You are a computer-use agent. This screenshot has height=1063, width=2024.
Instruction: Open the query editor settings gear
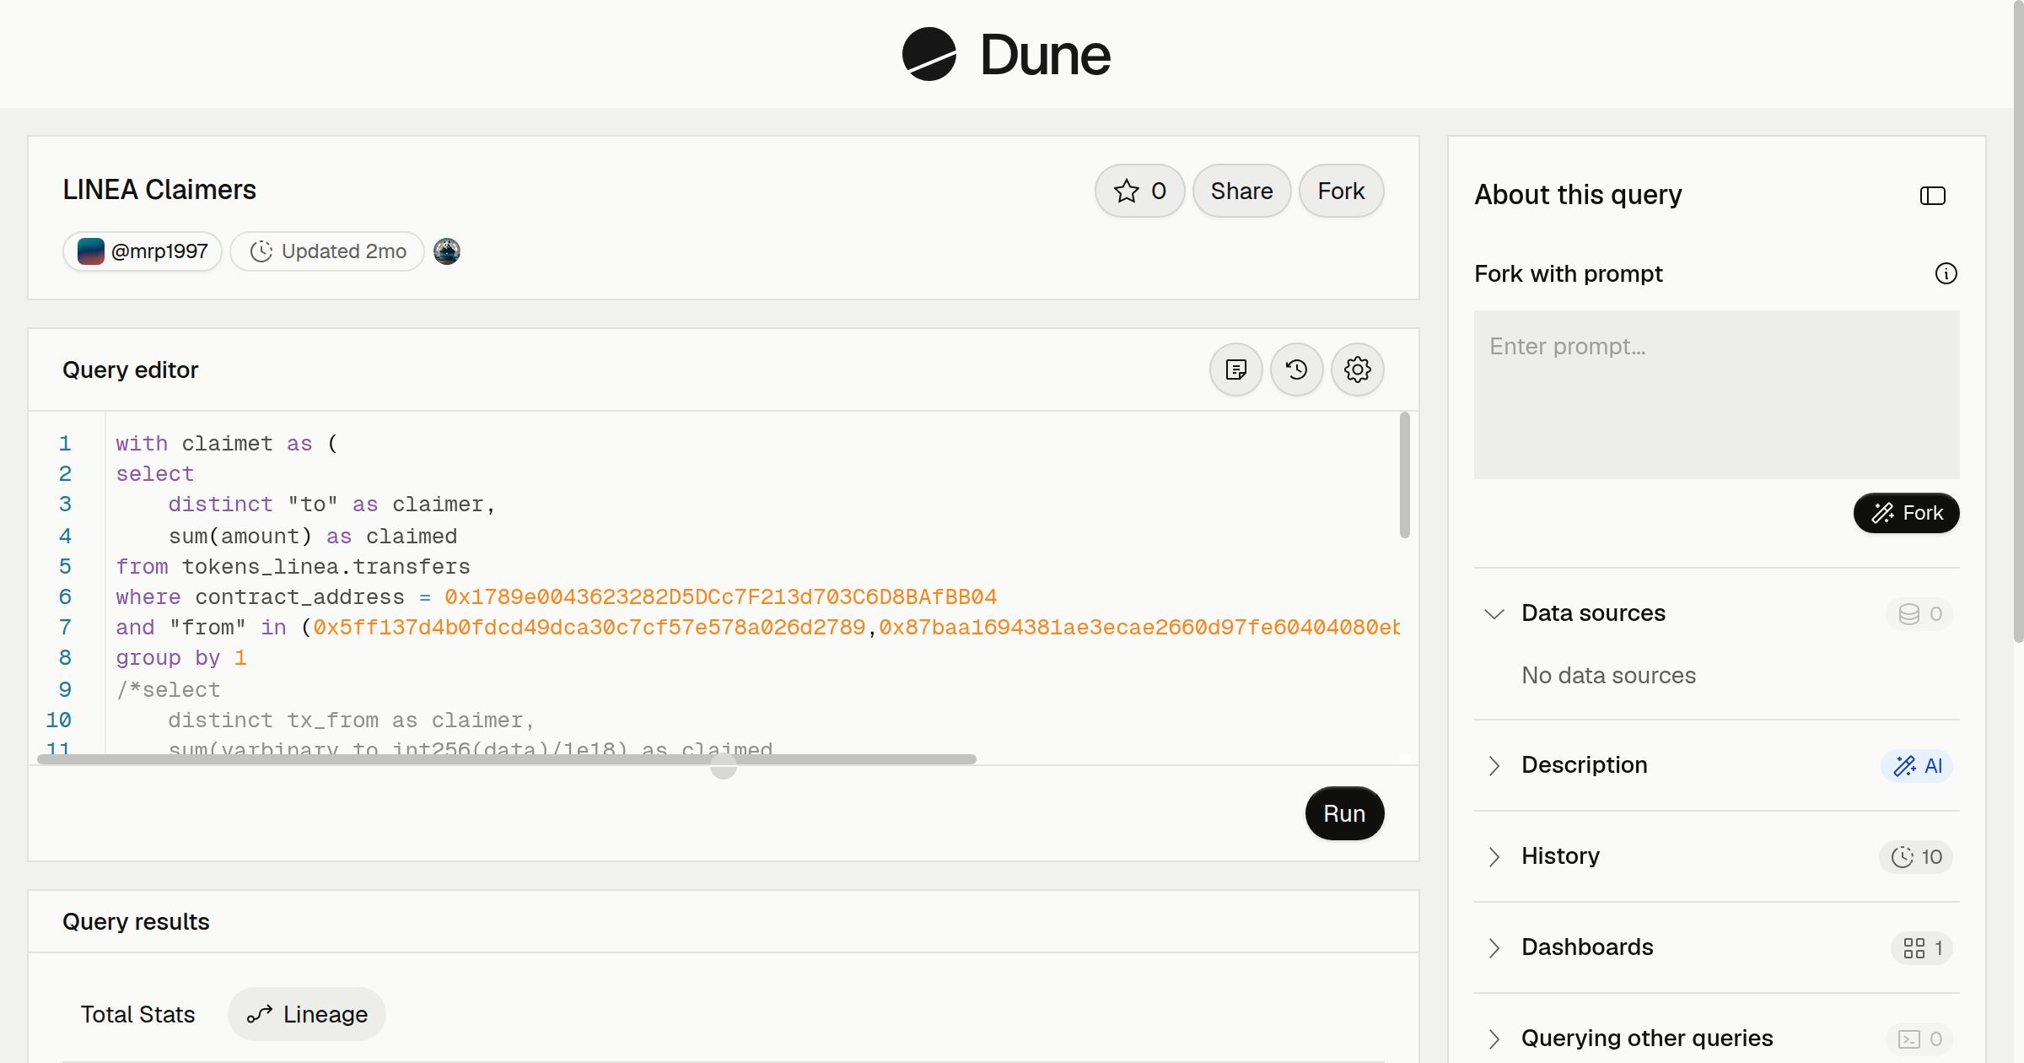click(1358, 370)
